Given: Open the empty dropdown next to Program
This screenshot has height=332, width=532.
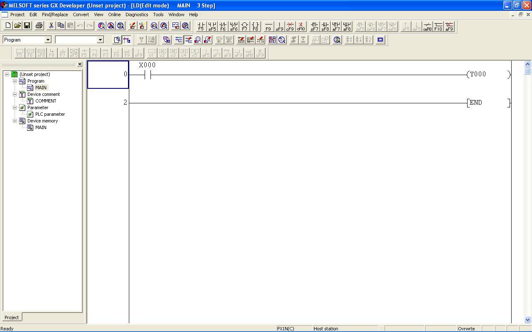Looking at the screenshot, I should [100, 40].
